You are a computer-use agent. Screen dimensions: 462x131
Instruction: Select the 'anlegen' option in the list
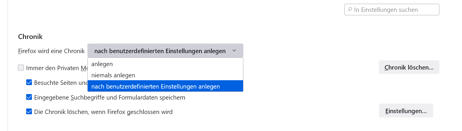tap(102, 64)
